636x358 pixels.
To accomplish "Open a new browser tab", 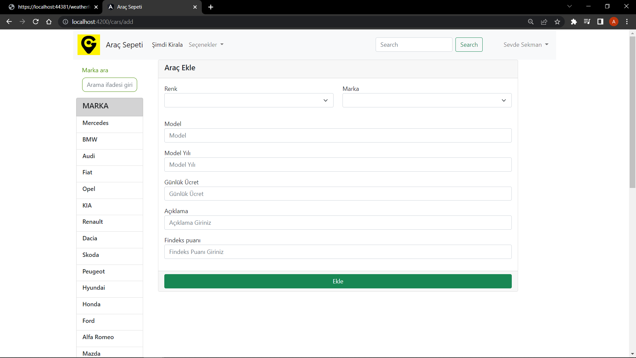I will tap(211, 7).
